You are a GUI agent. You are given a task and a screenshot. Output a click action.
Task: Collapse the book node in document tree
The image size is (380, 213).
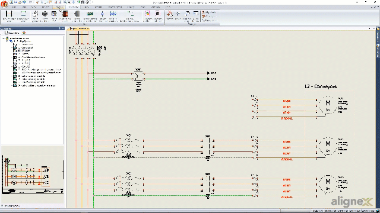coord(7,41)
